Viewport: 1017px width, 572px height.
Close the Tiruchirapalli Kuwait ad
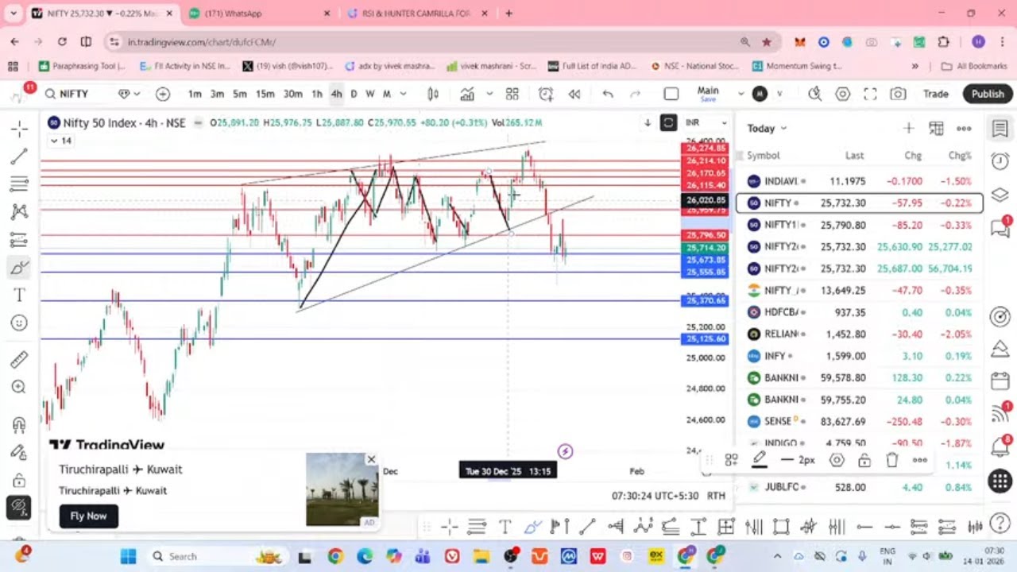pos(371,459)
